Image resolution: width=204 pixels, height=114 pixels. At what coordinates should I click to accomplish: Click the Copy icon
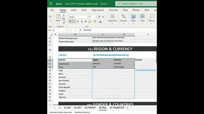click(x=64, y=19)
